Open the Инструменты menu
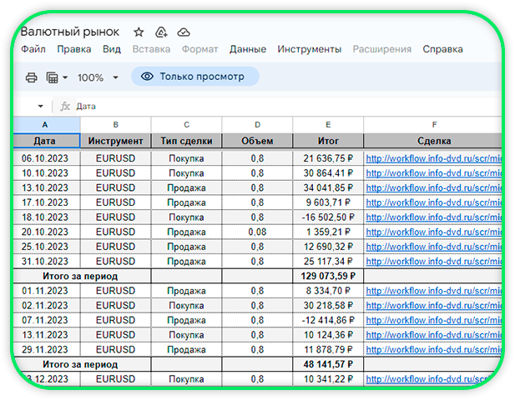 click(x=309, y=49)
